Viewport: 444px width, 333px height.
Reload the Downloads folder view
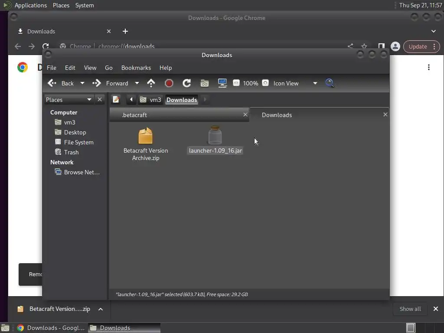coord(186,83)
